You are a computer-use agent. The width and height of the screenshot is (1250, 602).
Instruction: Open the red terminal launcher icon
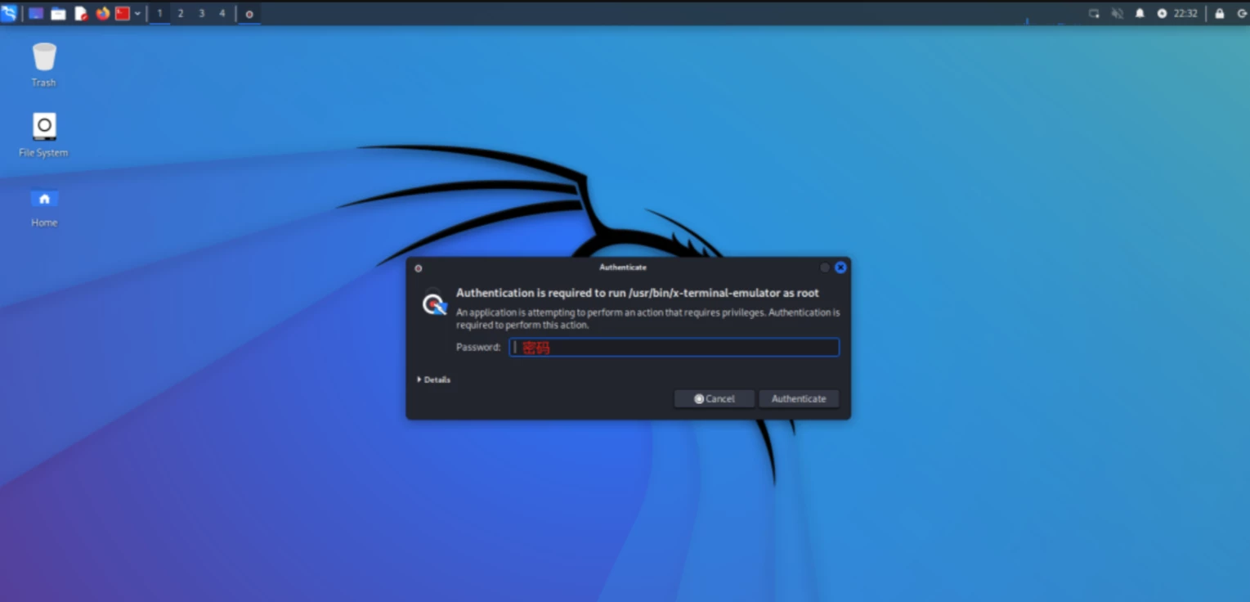tap(123, 13)
